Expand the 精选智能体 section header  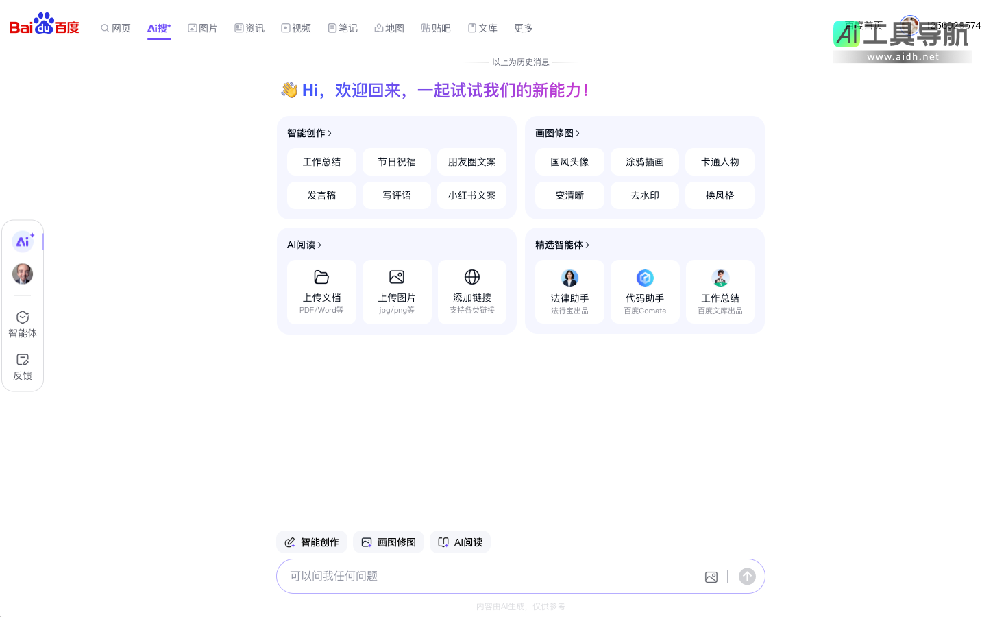tap(562, 245)
